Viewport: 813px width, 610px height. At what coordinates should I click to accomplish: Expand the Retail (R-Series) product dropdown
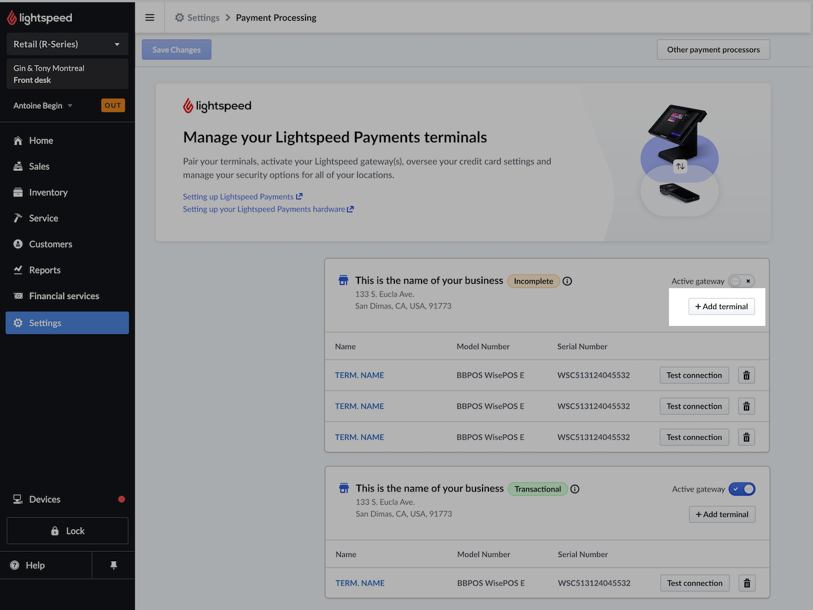point(67,44)
